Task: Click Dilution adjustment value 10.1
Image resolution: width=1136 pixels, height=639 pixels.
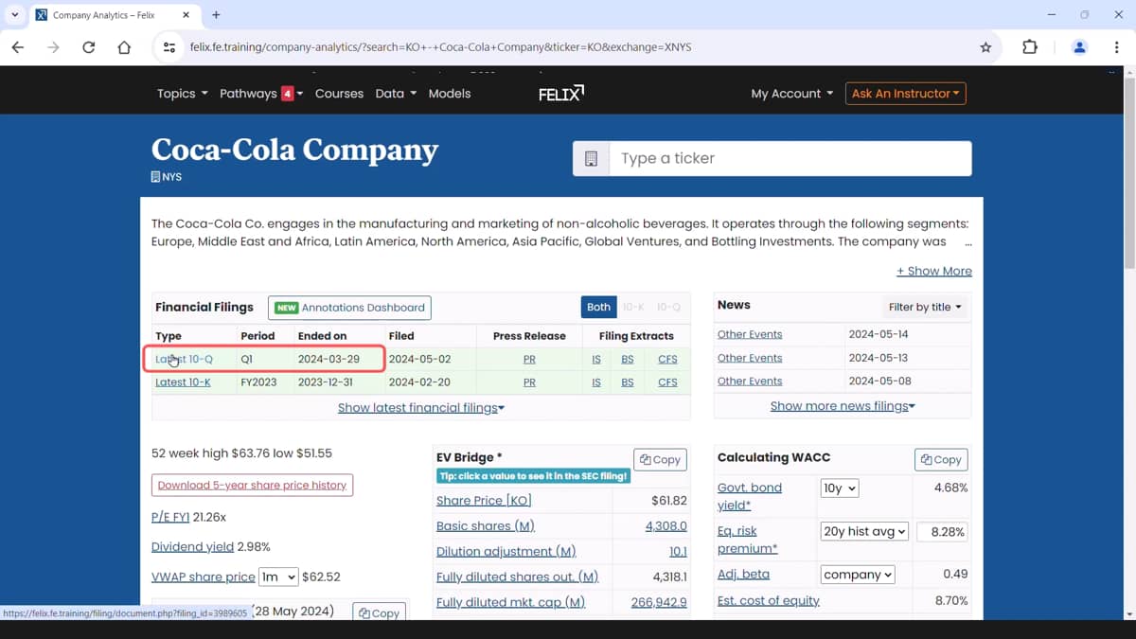Action: coord(678,552)
